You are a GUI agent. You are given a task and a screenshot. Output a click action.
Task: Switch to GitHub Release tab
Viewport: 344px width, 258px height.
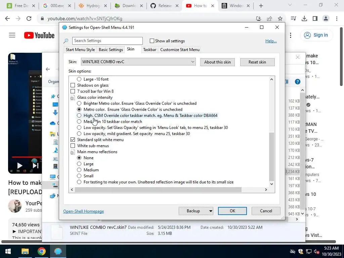[164, 6]
